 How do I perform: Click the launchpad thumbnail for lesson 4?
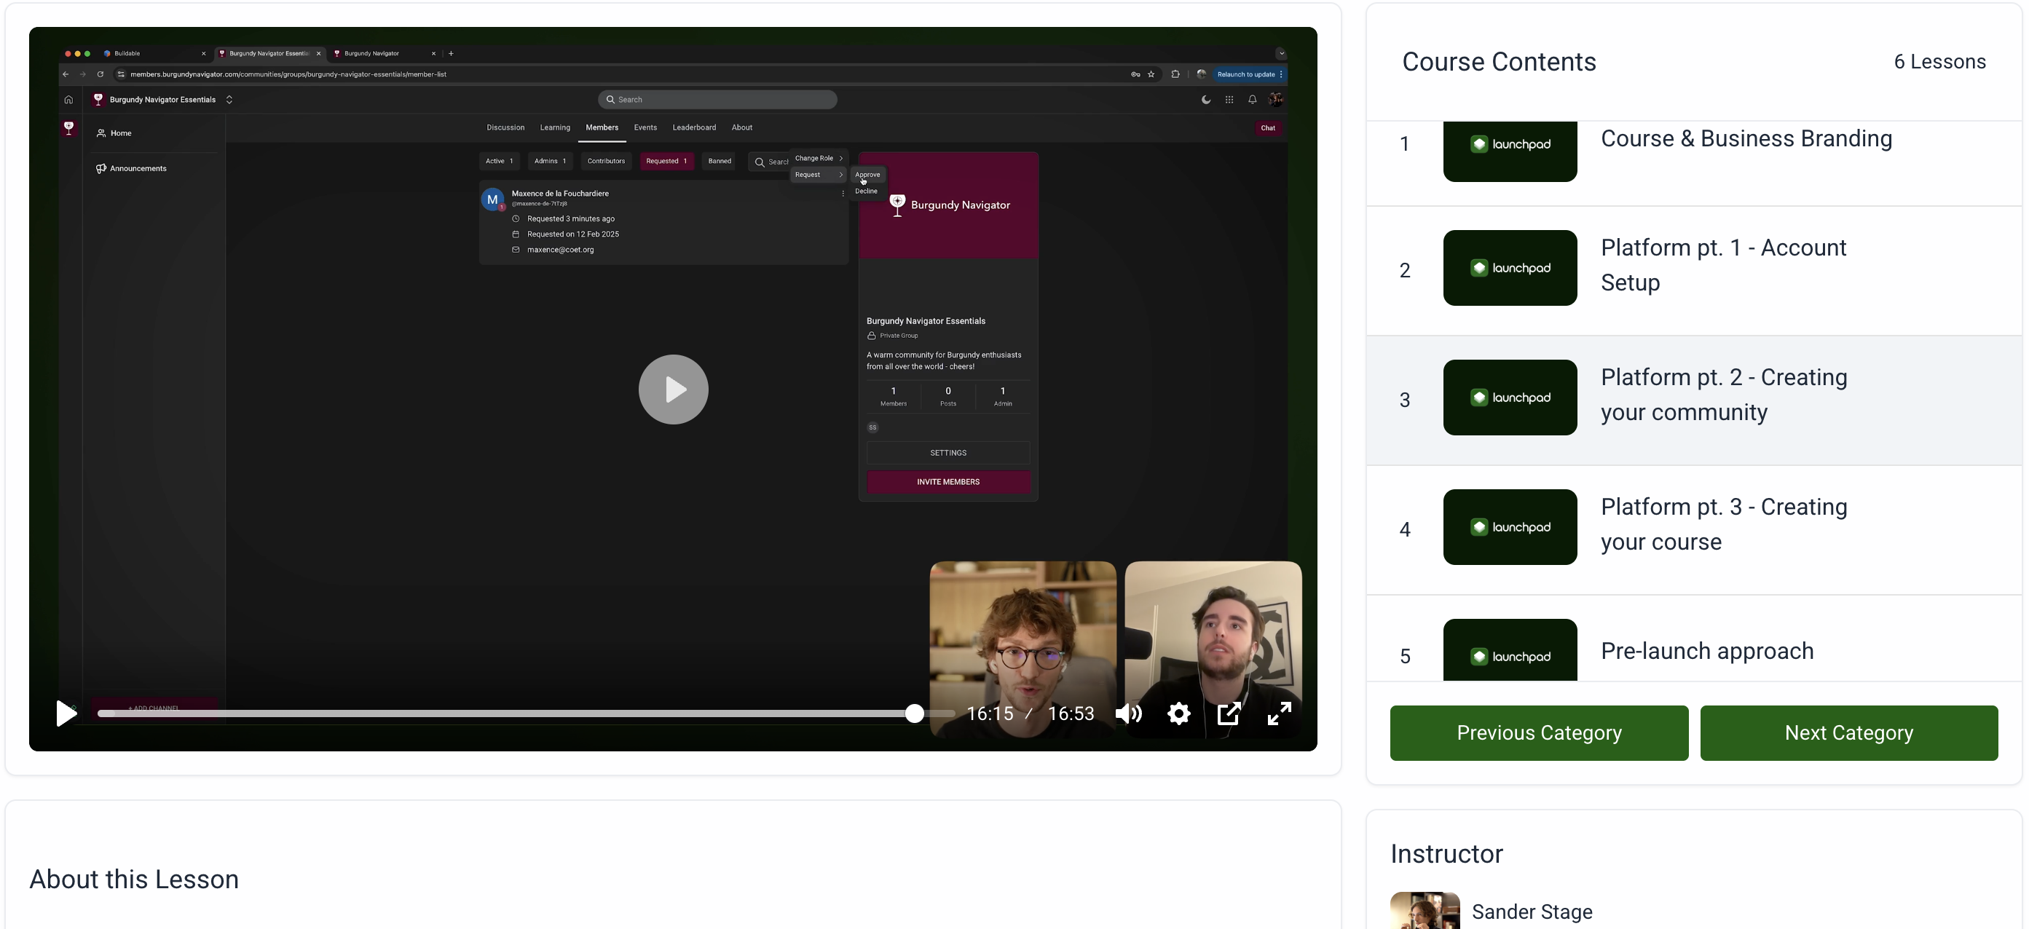(1510, 526)
